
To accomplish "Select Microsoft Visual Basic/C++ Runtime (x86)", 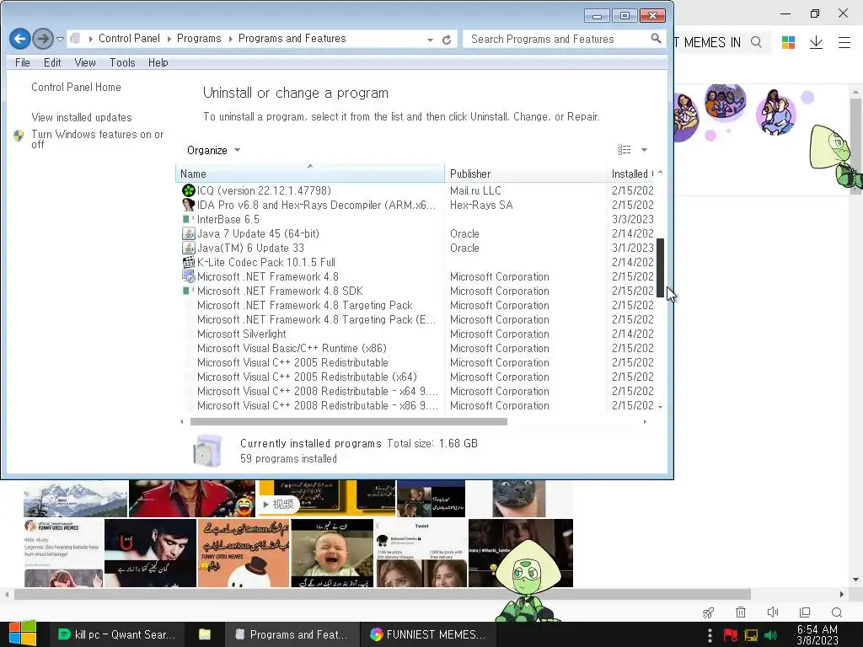I will click(292, 348).
